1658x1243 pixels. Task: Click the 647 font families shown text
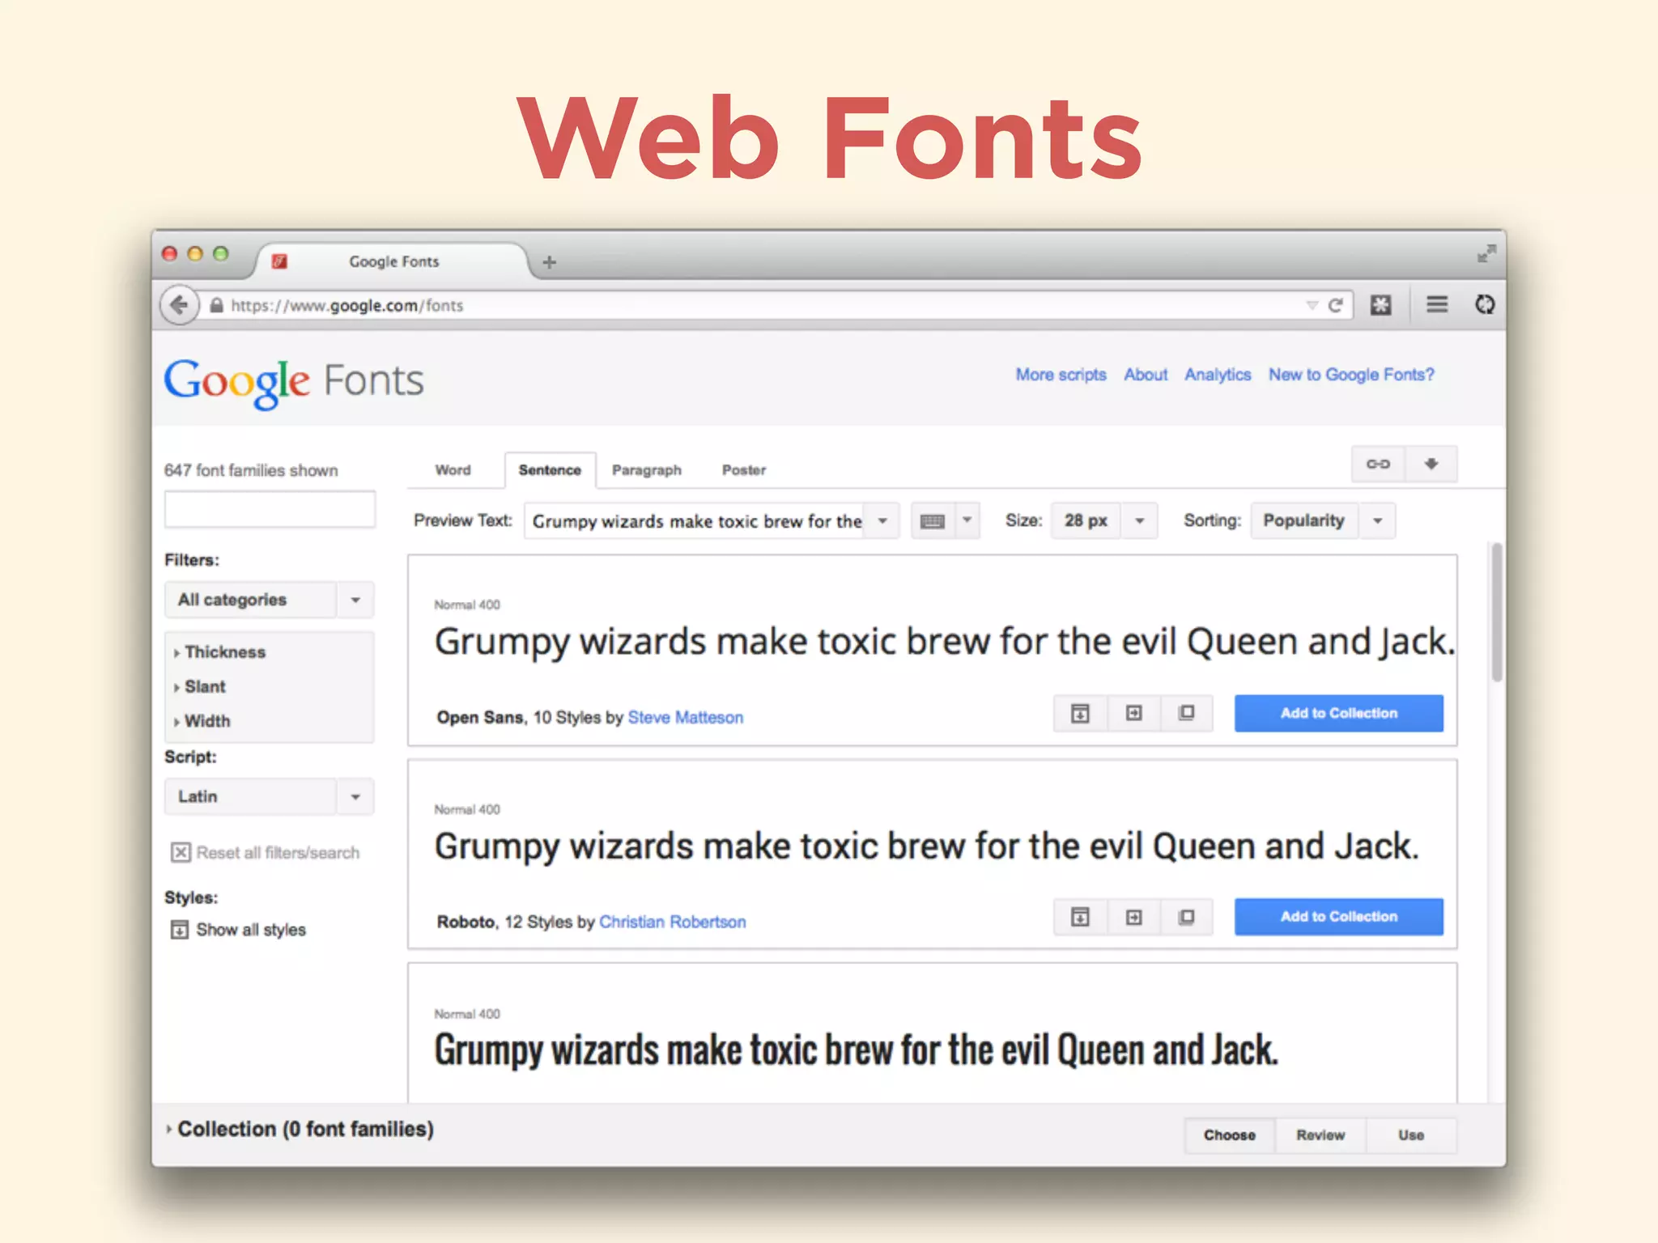coord(251,471)
